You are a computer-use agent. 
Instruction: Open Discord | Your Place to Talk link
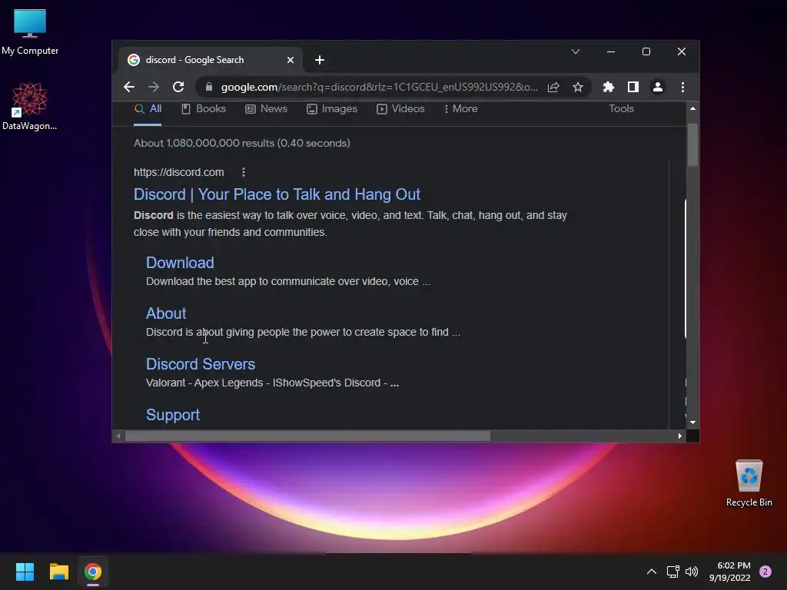tap(277, 194)
